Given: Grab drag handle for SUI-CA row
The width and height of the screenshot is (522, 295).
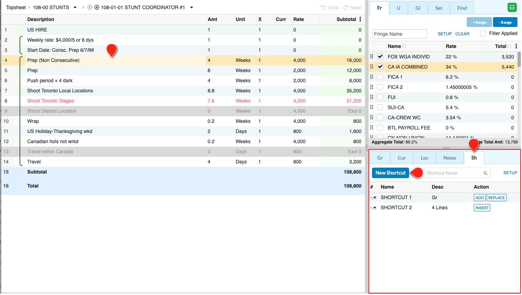Looking at the screenshot, I should pyautogui.click(x=372, y=107).
